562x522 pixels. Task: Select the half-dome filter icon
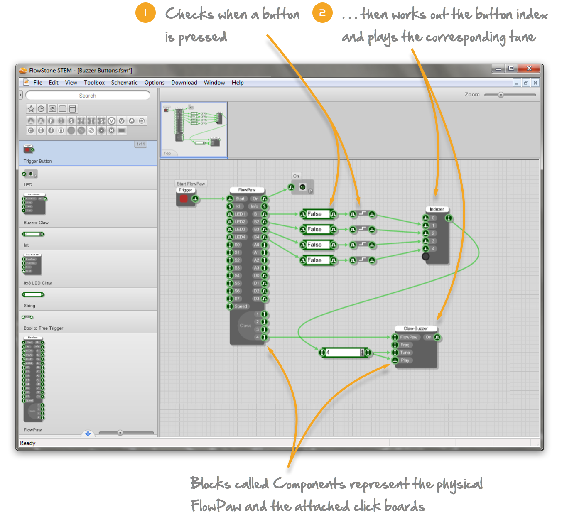142,121
